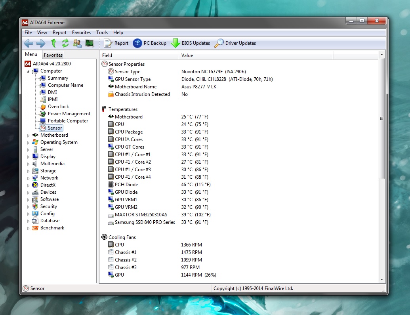Open the View menu

coord(42,32)
